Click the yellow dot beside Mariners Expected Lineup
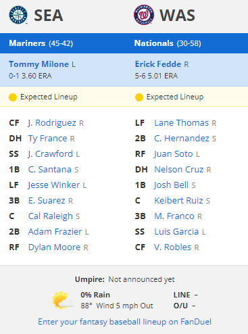The width and height of the screenshot is (248, 334). (x=13, y=97)
